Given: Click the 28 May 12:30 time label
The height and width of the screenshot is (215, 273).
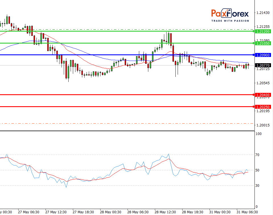Looking at the screenshot, I should [165, 212].
